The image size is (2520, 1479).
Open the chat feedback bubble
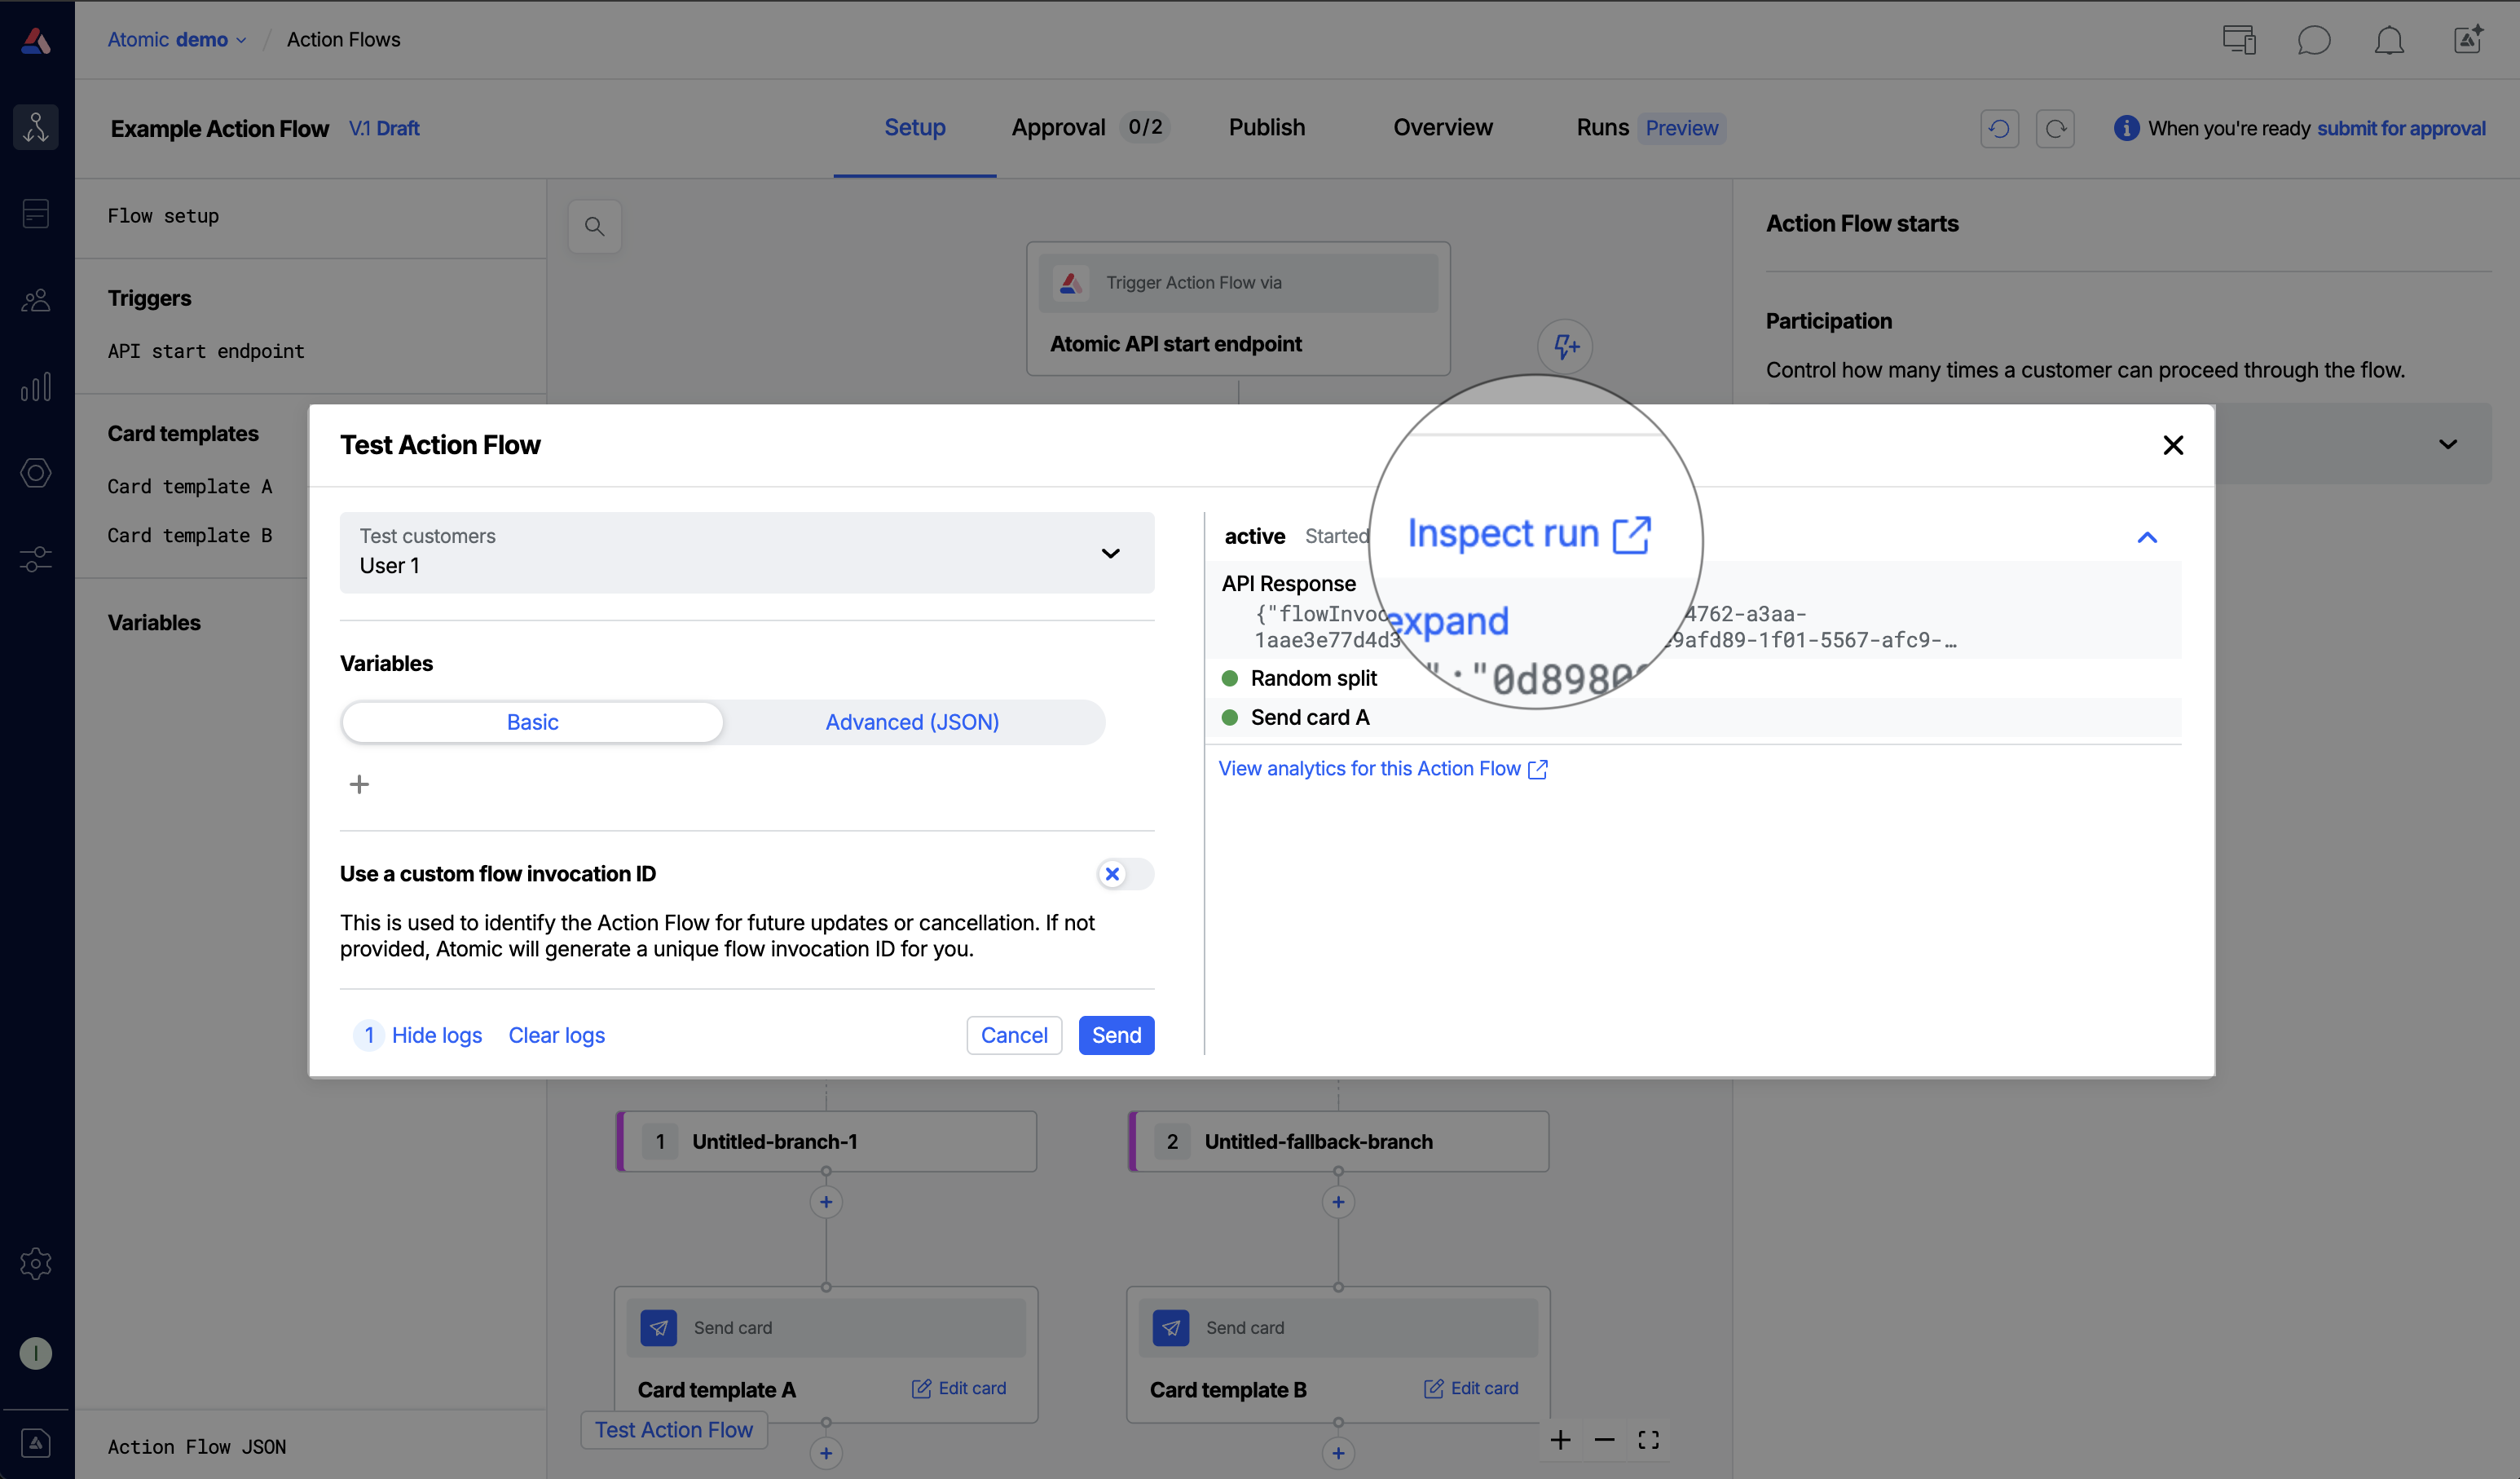point(2315,40)
